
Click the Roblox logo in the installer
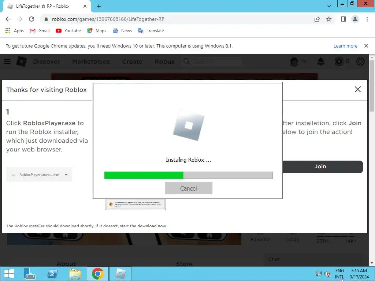point(189,125)
